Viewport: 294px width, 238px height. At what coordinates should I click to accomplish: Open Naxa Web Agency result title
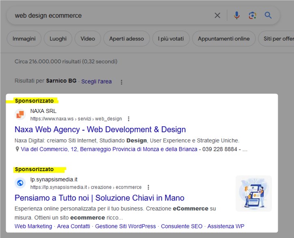pyautogui.click(x=100, y=130)
